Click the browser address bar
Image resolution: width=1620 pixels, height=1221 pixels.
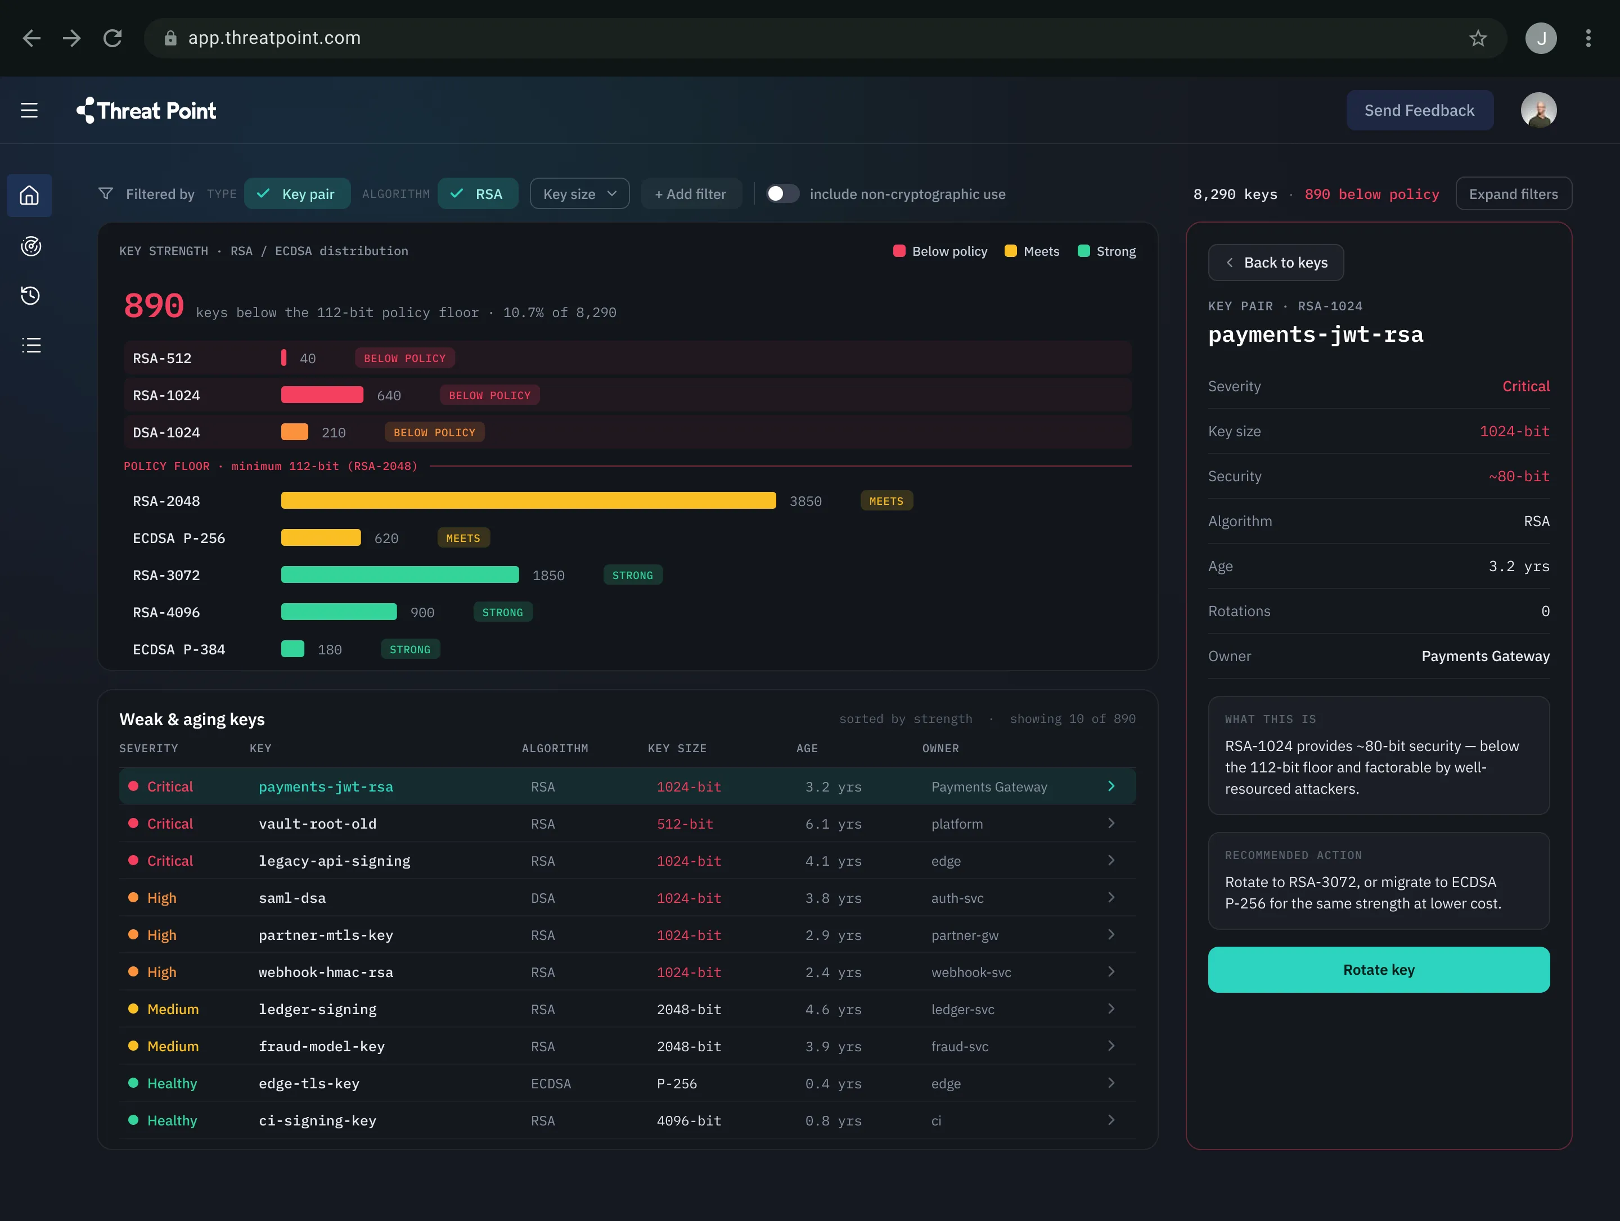[x=825, y=38]
